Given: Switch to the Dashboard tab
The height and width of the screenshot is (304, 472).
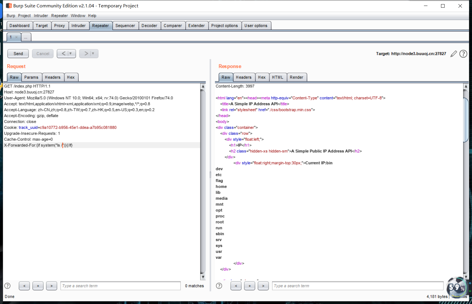Looking at the screenshot, I should point(19,26).
